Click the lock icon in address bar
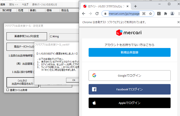This screenshot has width=180, height=116. click(x=105, y=14)
